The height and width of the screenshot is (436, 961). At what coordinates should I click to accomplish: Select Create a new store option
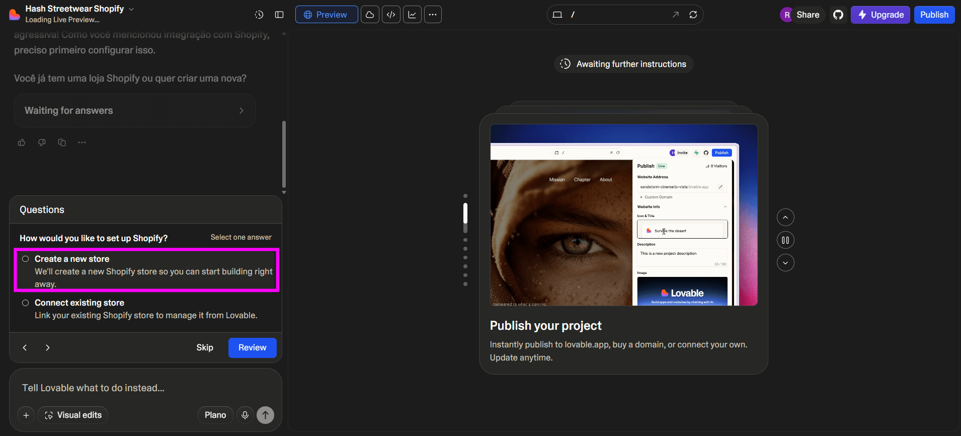click(146, 270)
